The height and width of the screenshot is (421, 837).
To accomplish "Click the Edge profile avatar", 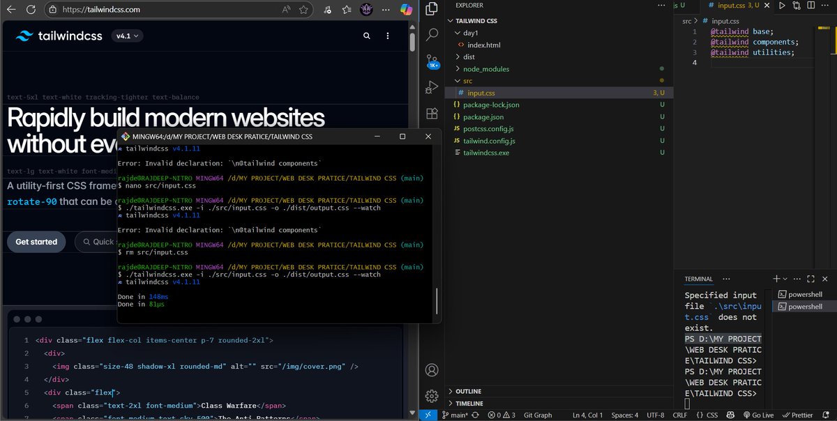I will pos(366,10).
